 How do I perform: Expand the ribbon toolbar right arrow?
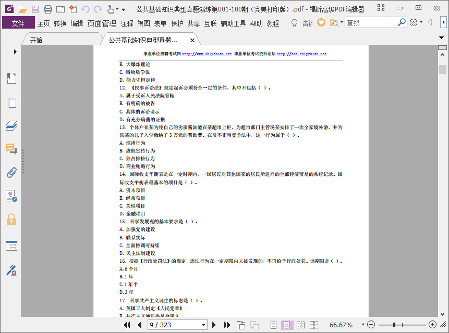(x=443, y=22)
